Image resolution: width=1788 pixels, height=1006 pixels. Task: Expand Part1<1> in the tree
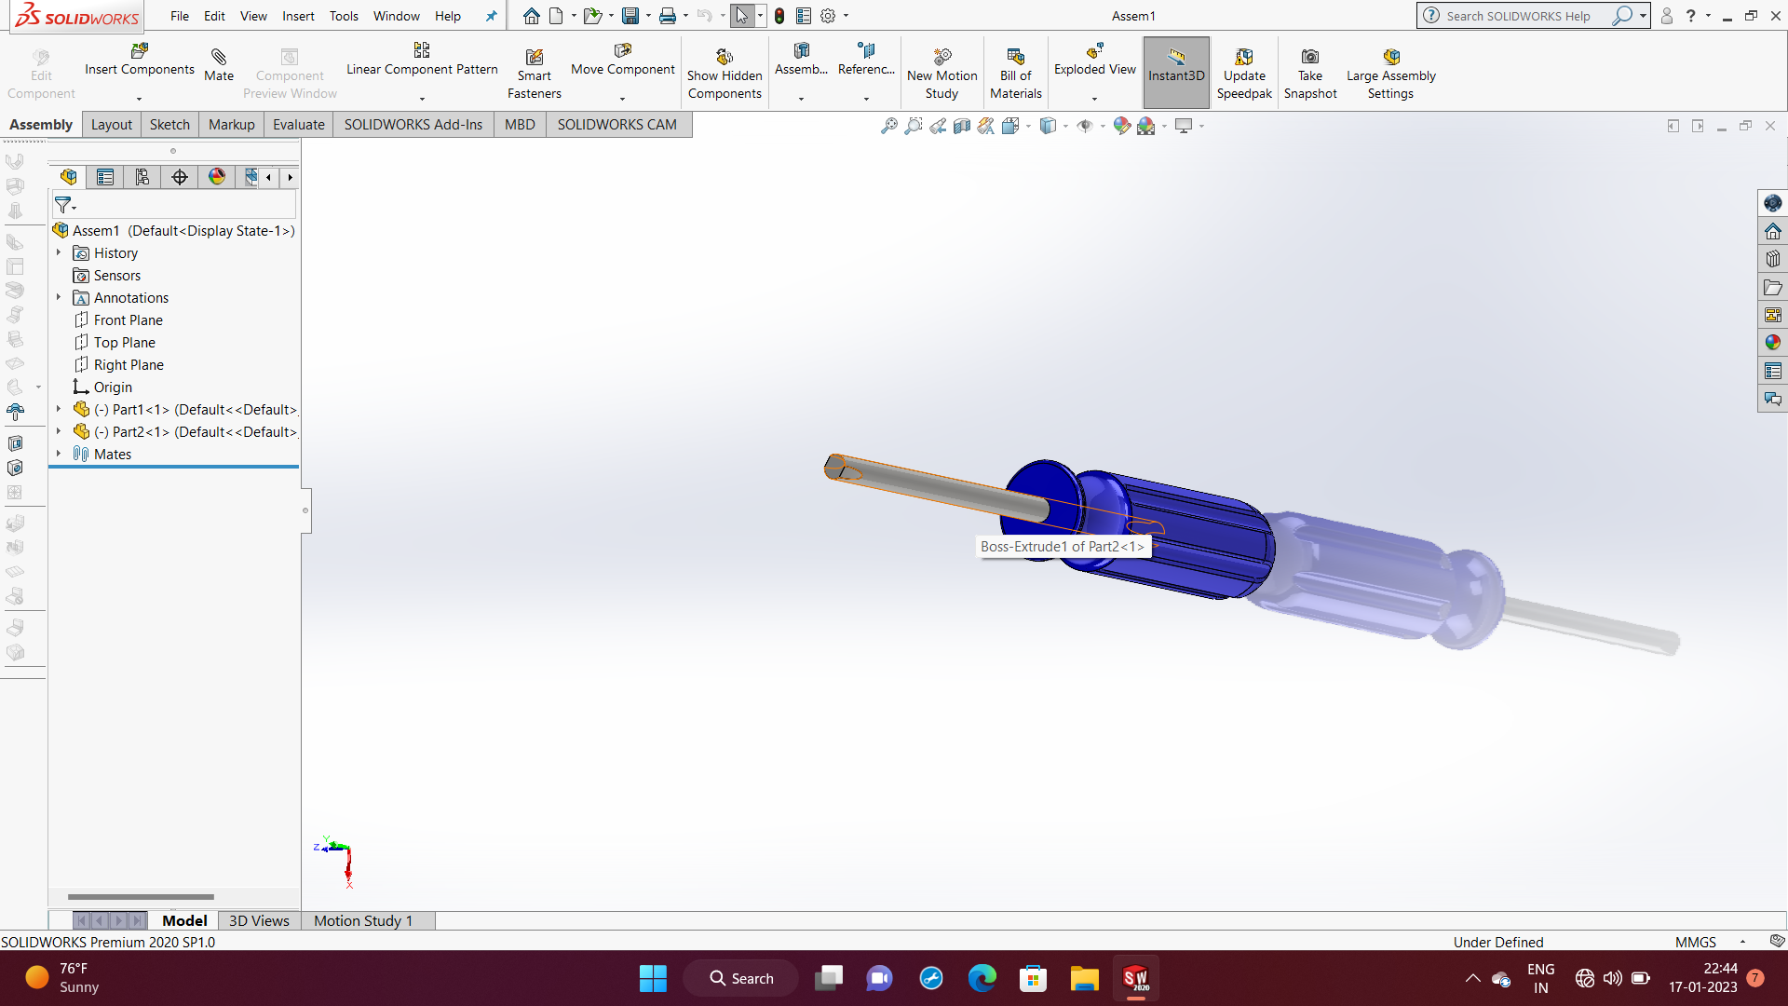[59, 409]
